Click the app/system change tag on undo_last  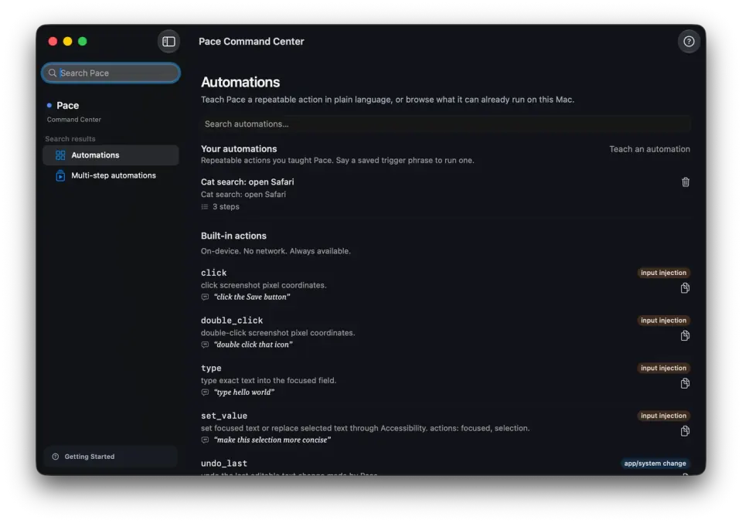pos(655,464)
